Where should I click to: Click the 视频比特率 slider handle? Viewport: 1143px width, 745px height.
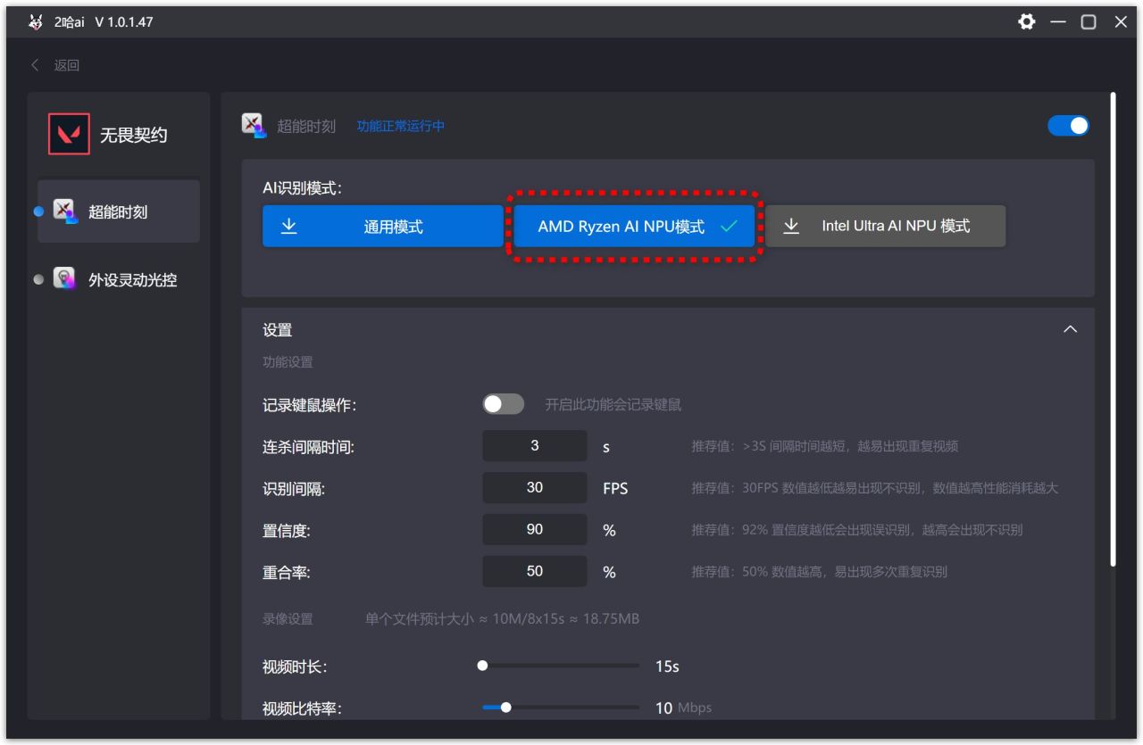click(x=506, y=708)
